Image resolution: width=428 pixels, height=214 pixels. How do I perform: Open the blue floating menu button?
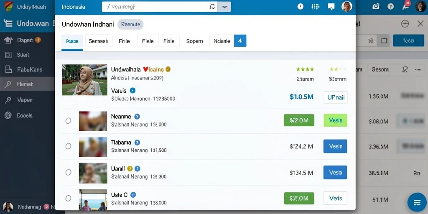pyautogui.click(x=417, y=202)
